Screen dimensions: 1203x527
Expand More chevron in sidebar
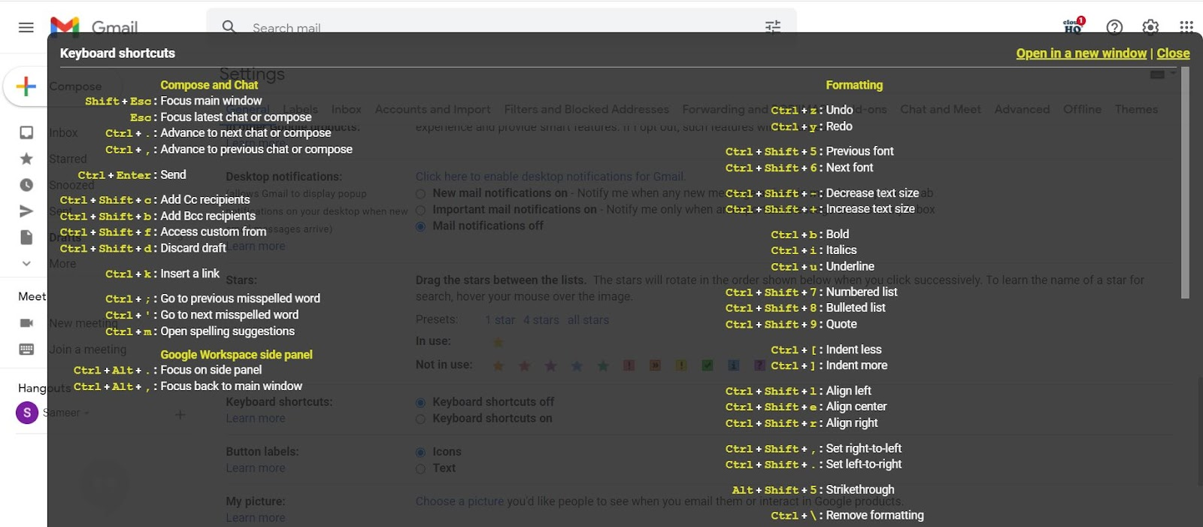(x=26, y=264)
